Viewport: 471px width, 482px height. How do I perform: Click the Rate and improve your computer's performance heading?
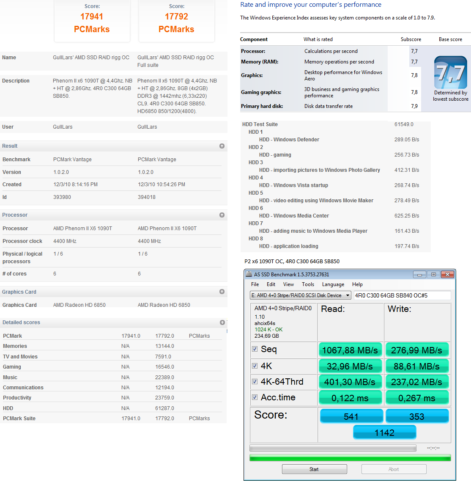(311, 5)
